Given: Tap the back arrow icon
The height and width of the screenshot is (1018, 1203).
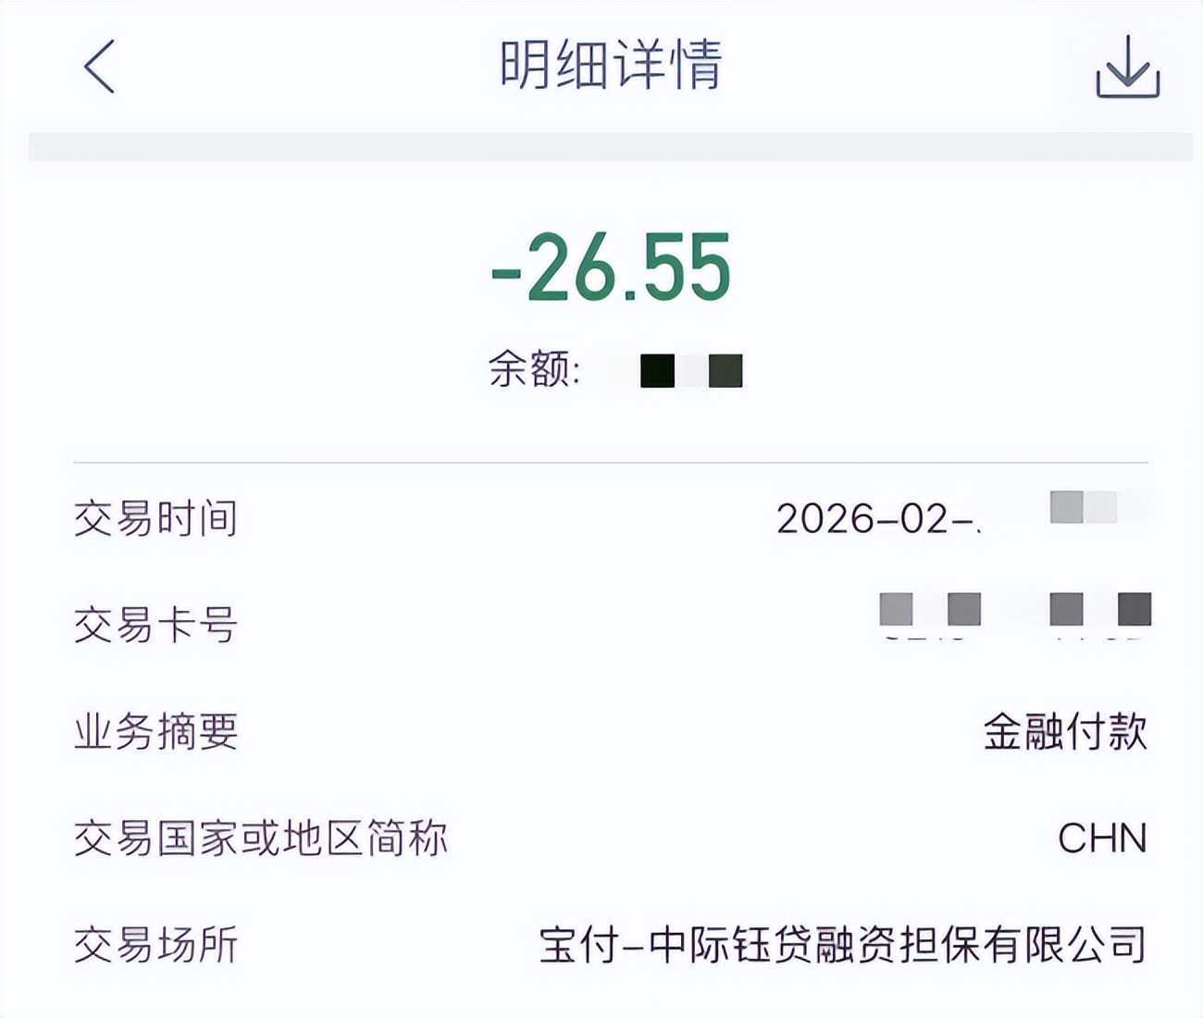Looking at the screenshot, I should [x=100, y=67].
